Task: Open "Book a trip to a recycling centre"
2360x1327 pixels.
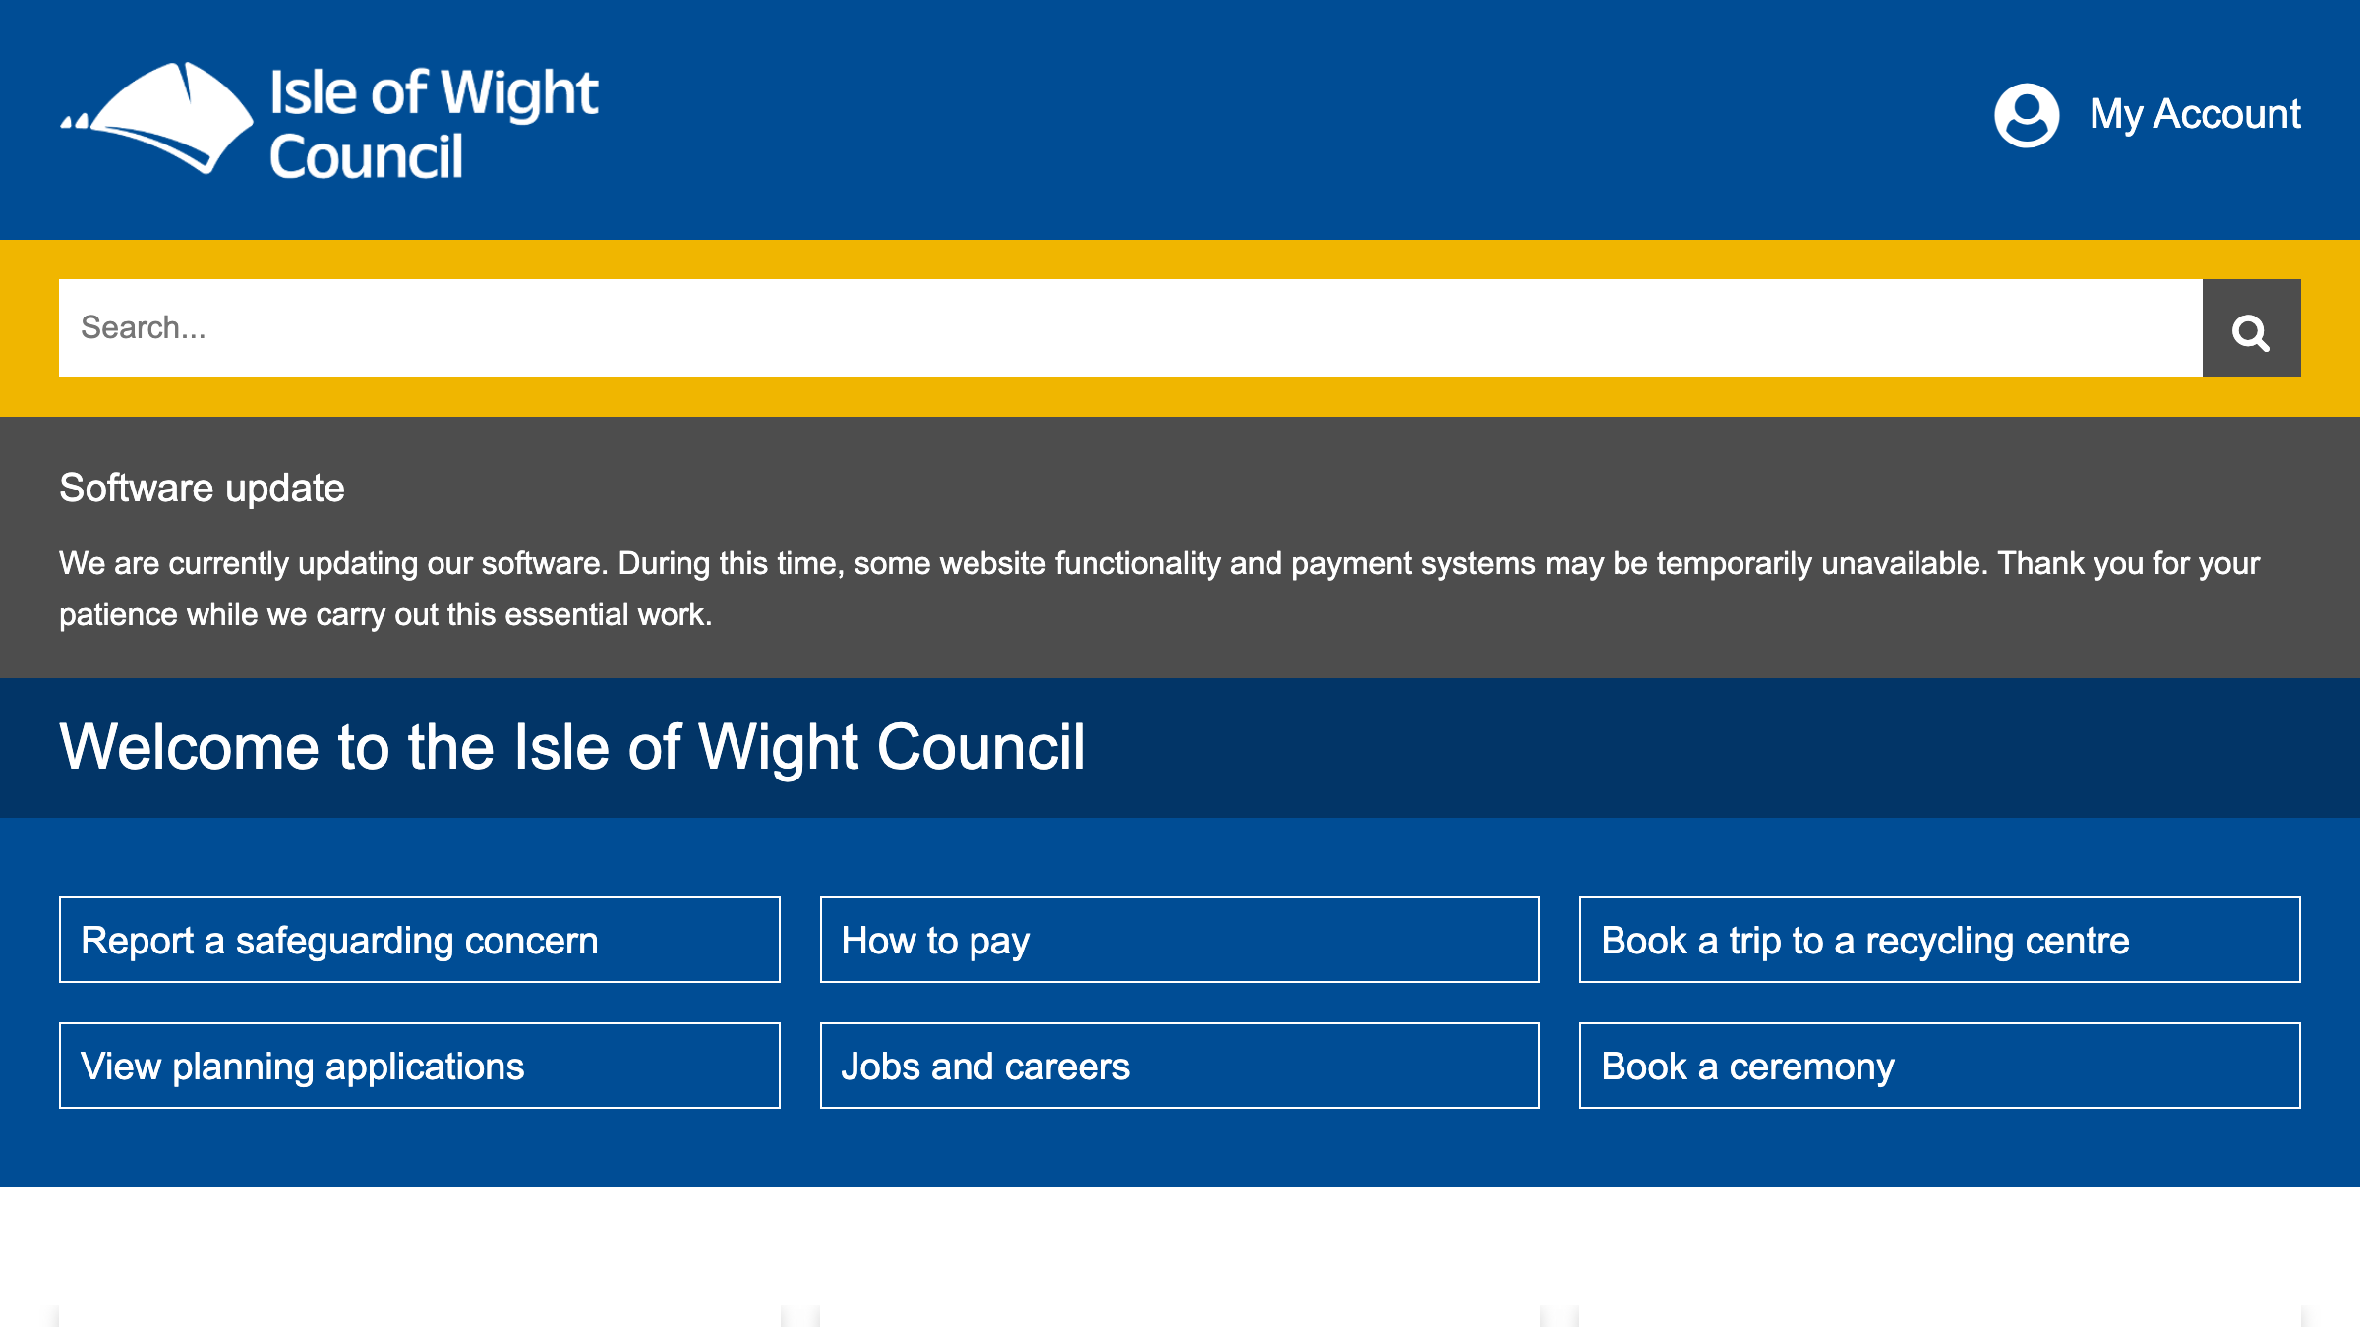Action: [x=1939, y=940]
